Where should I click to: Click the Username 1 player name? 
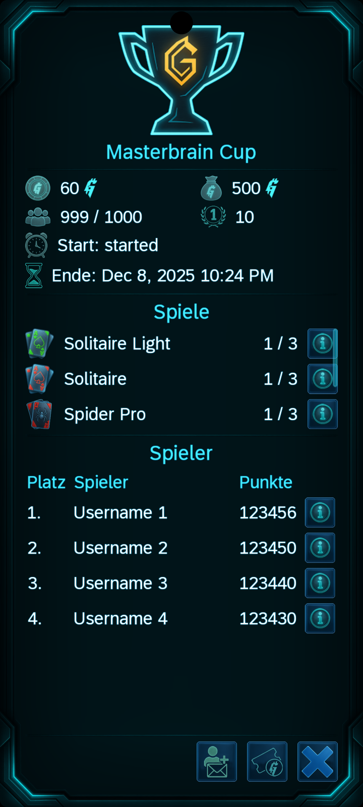[120, 512]
